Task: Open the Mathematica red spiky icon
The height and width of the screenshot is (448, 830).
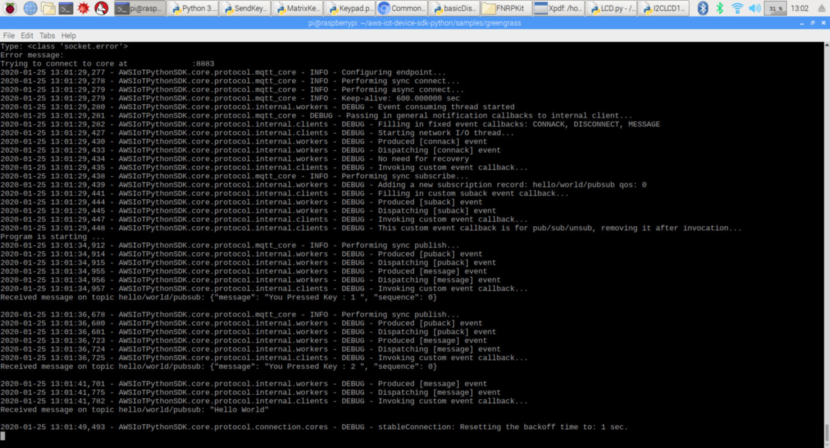Action: click(84, 8)
